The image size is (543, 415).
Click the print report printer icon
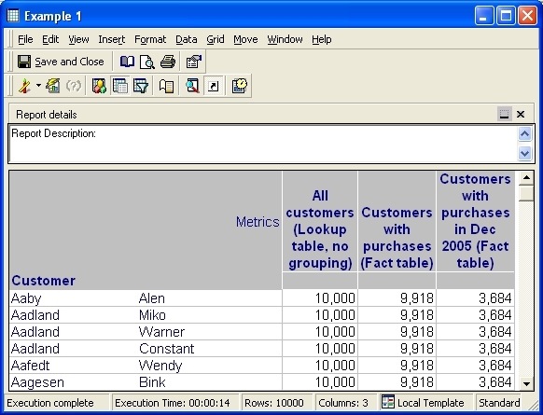click(x=168, y=62)
